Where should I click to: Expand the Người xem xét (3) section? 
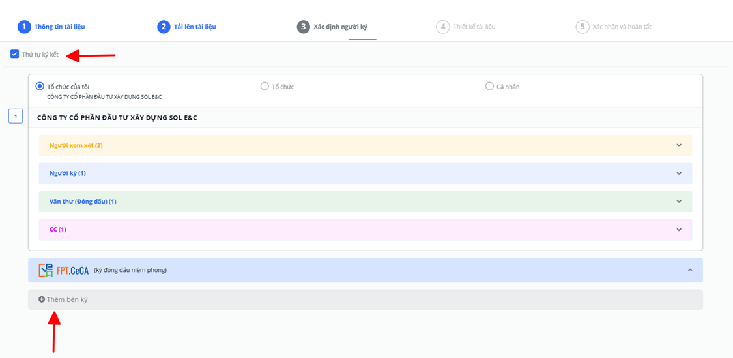(679, 145)
